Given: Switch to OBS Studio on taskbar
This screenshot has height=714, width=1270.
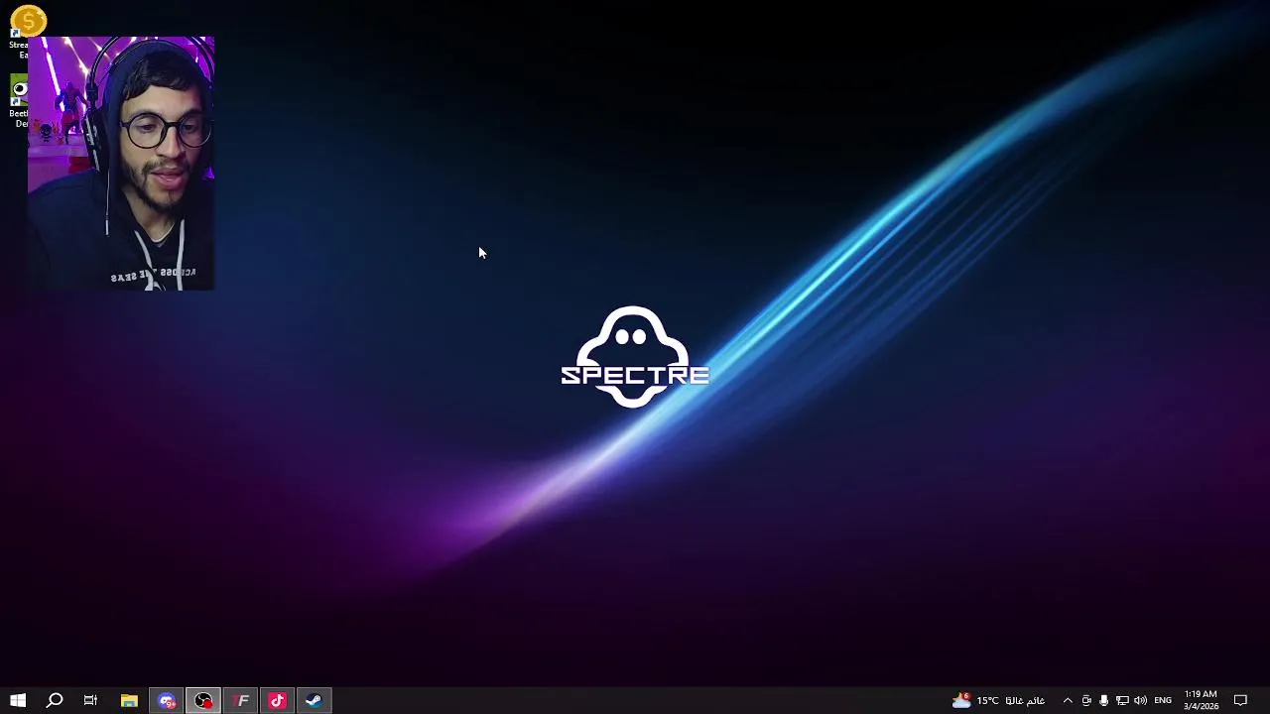Looking at the screenshot, I should point(203,701).
